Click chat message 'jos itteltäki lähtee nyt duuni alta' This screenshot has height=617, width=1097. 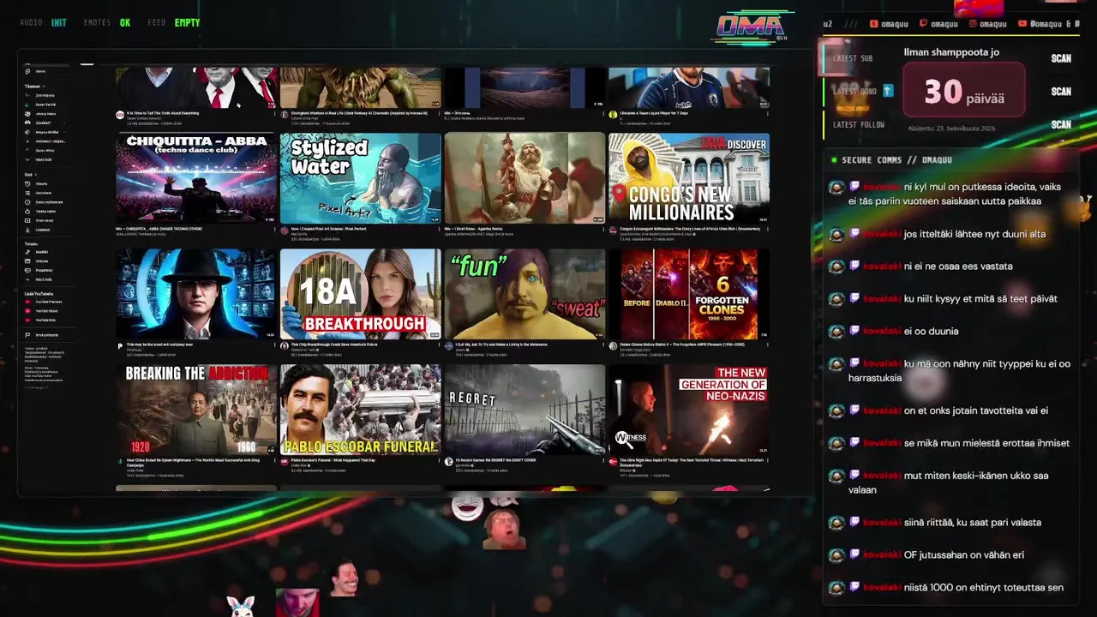click(x=974, y=234)
